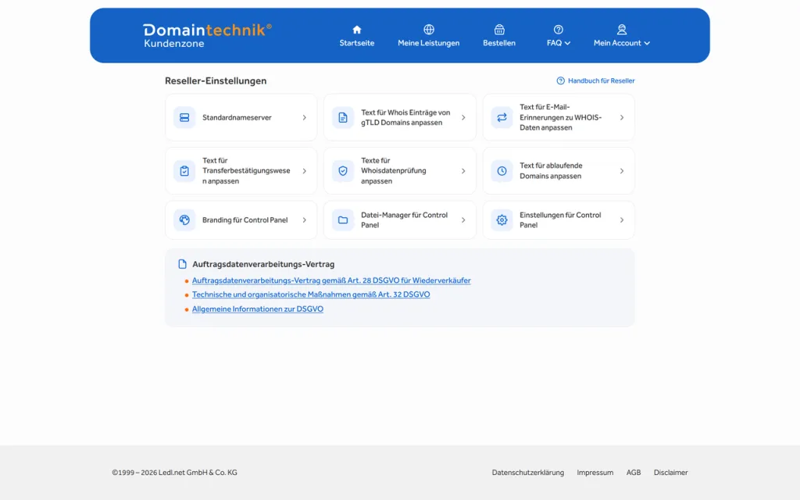The height and width of the screenshot is (500, 800).
Task: Click the shield icon for Whoisdatenprüfung
Action: pyautogui.click(x=343, y=171)
